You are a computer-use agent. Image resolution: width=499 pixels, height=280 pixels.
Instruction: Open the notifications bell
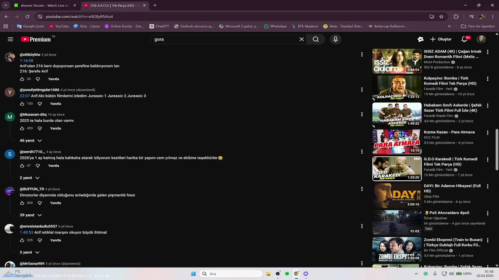464,39
